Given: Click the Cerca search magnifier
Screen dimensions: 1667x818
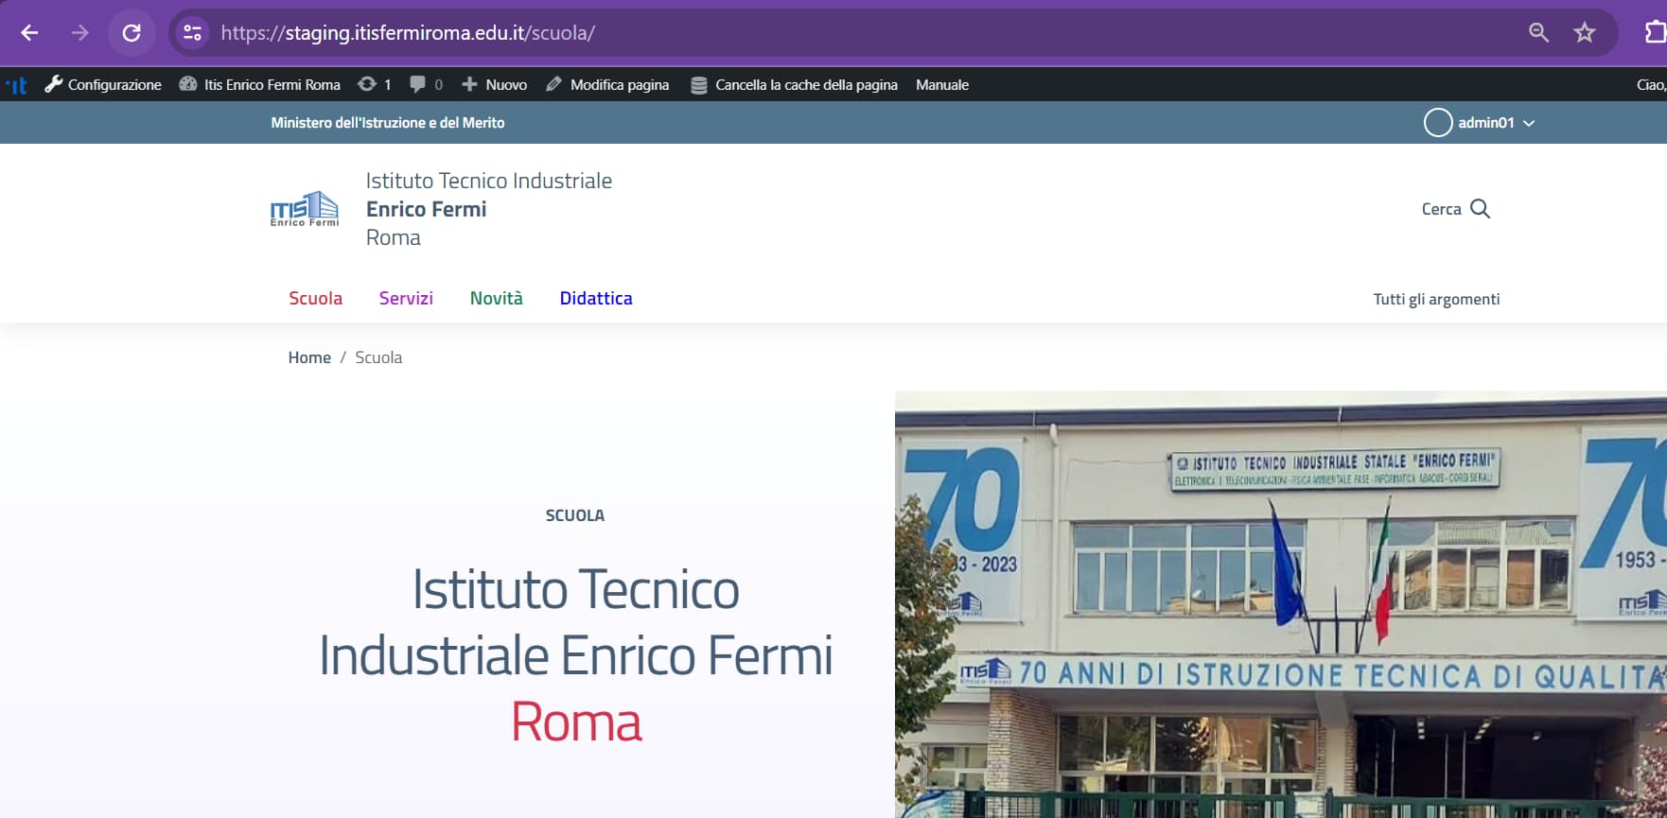Looking at the screenshot, I should coord(1480,209).
